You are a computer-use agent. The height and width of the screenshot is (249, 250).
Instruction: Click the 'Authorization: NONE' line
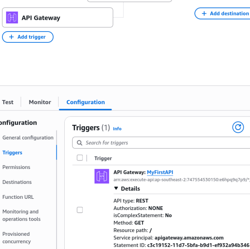pyautogui.click(x=138, y=208)
